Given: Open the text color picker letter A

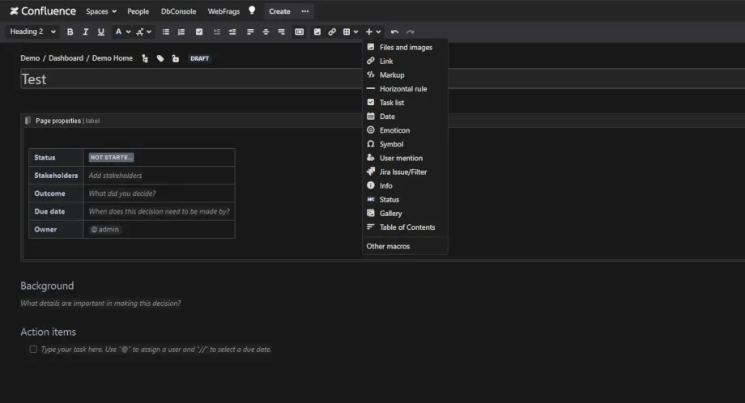Looking at the screenshot, I should pos(118,32).
